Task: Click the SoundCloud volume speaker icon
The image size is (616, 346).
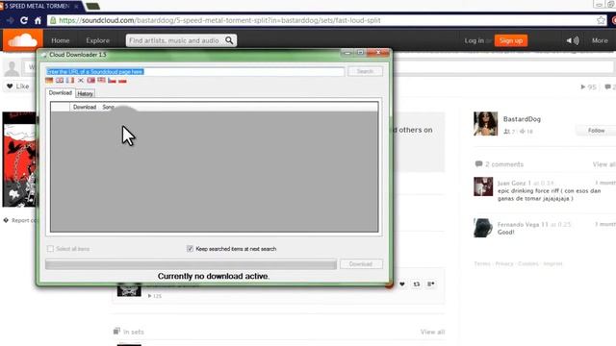Action: pos(573,40)
